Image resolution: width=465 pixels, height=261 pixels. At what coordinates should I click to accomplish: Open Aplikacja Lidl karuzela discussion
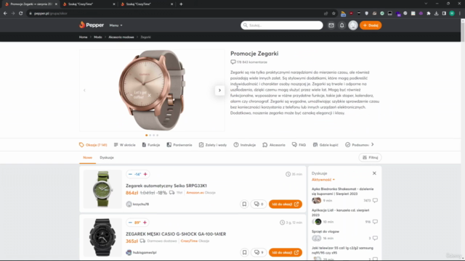[341, 212]
